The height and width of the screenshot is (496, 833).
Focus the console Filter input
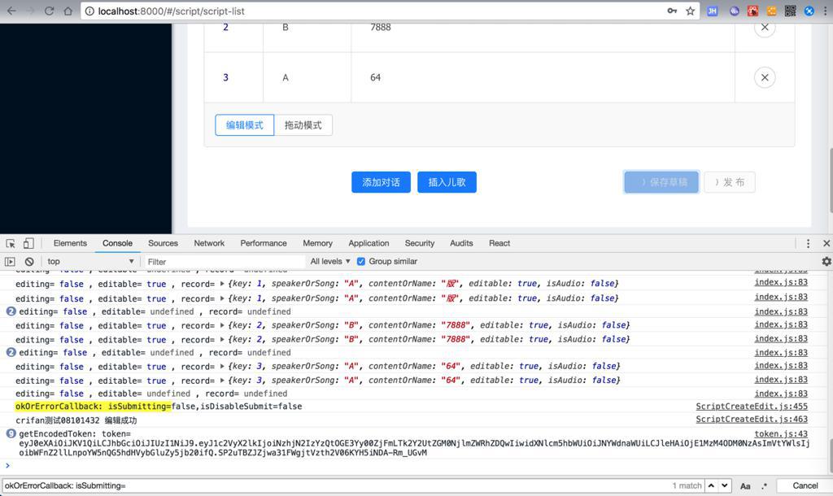tap(225, 262)
